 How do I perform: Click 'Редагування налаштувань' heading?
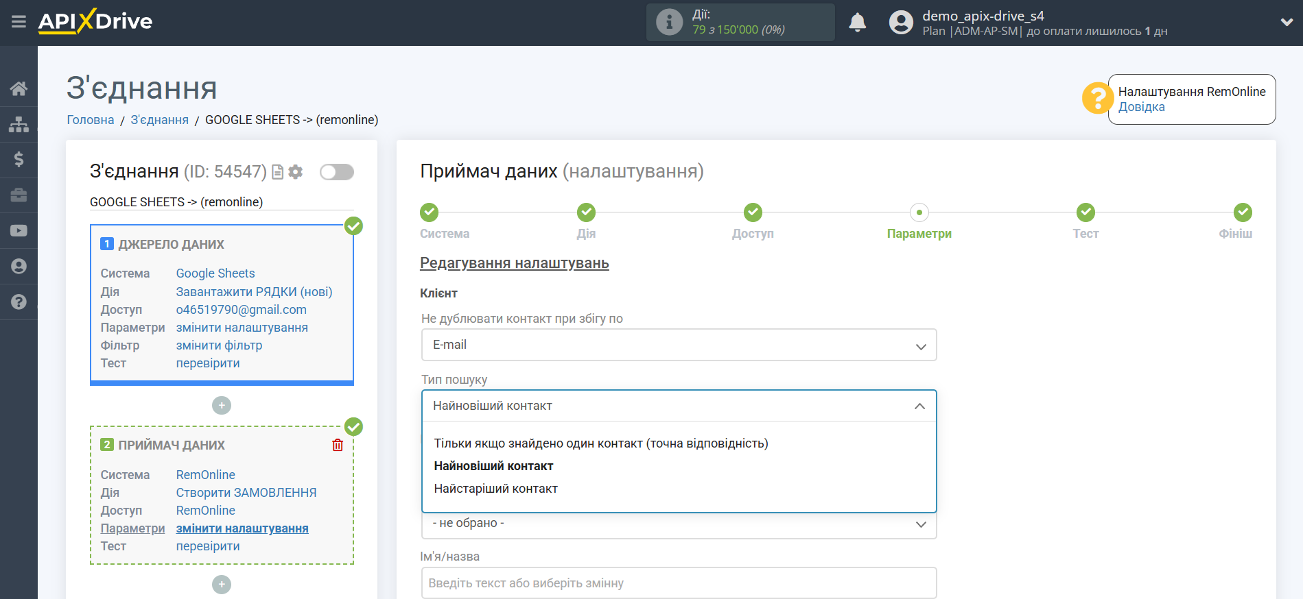(x=515, y=263)
